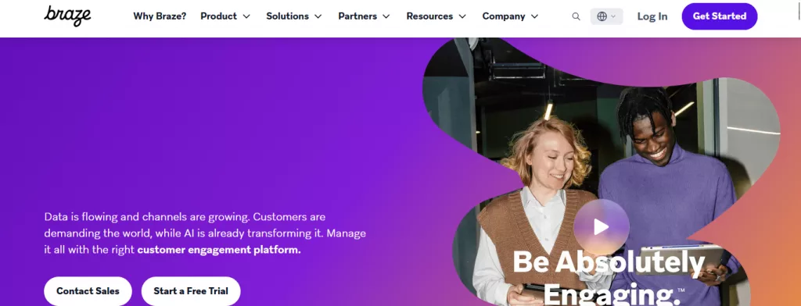This screenshot has height=306, width=801.
Task: Play the hero video
Action: tap(602, 227)
